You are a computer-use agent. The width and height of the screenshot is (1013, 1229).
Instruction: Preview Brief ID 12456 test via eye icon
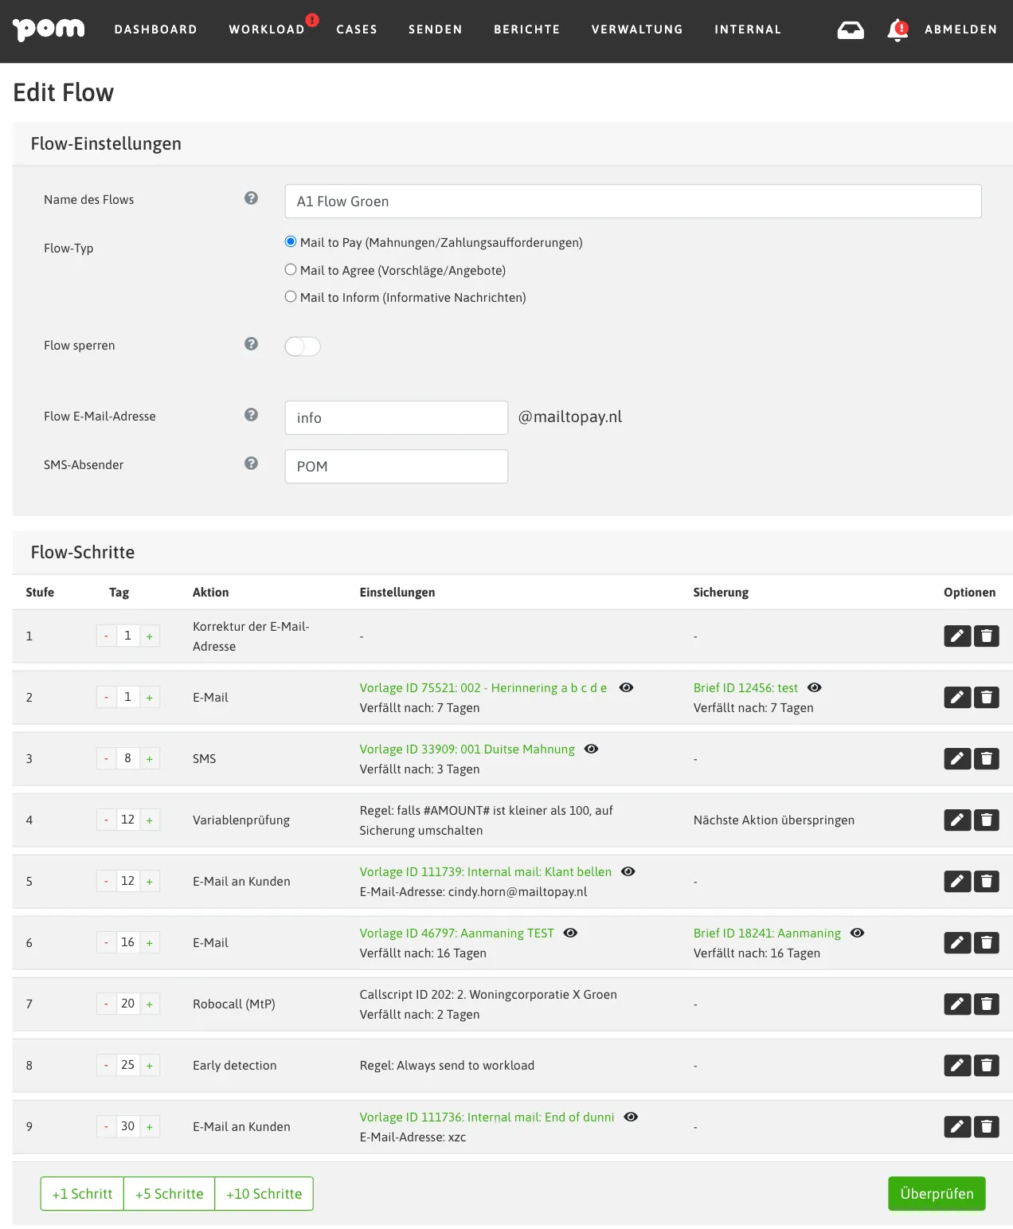[x=815, y=687]
